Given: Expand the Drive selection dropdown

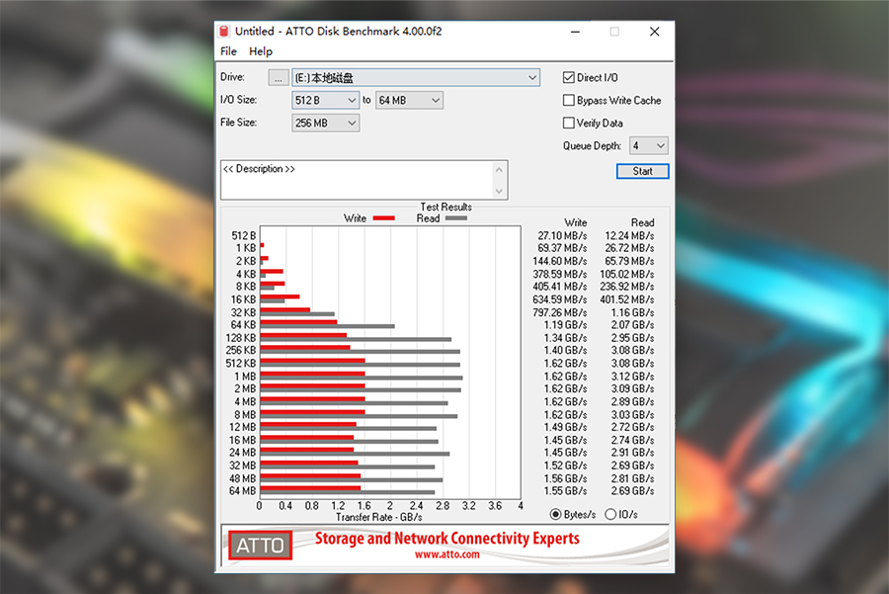Looking at the screenshot, I should 532,78.
